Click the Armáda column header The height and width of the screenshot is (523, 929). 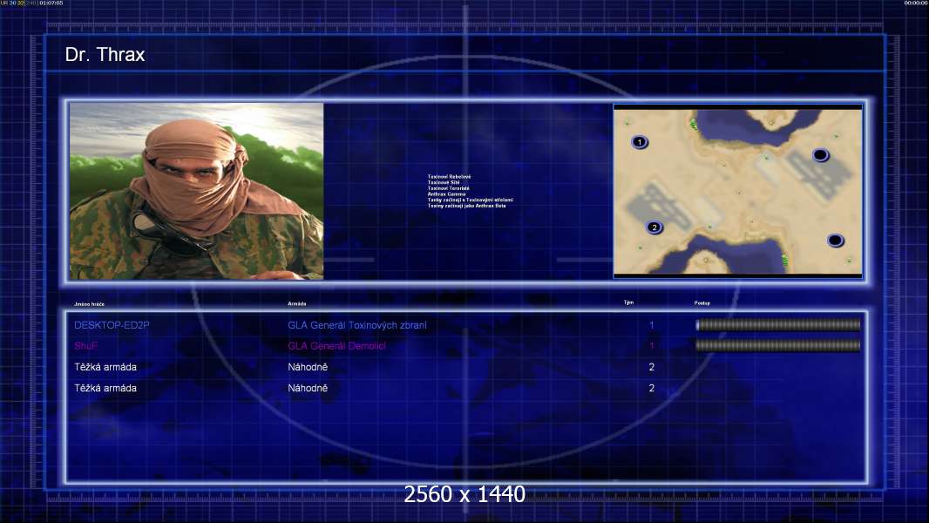(x=297, y=304)
